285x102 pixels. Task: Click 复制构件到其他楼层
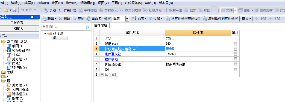click(220, 18)
